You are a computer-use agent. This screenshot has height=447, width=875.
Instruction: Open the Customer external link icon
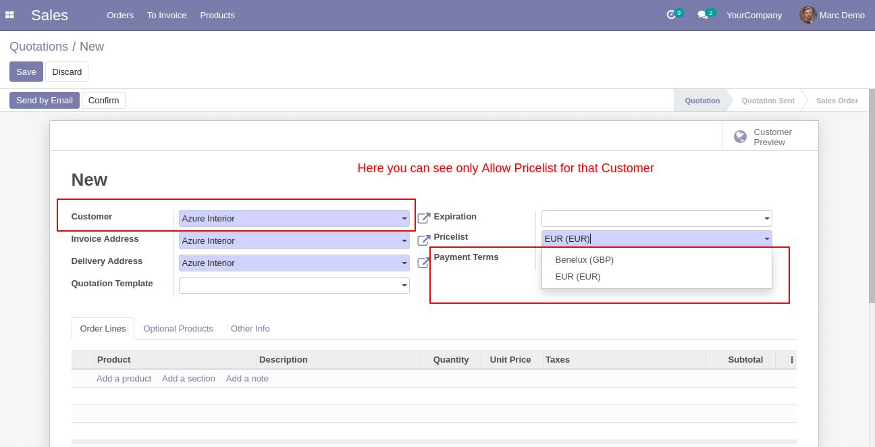pos(423,218)
